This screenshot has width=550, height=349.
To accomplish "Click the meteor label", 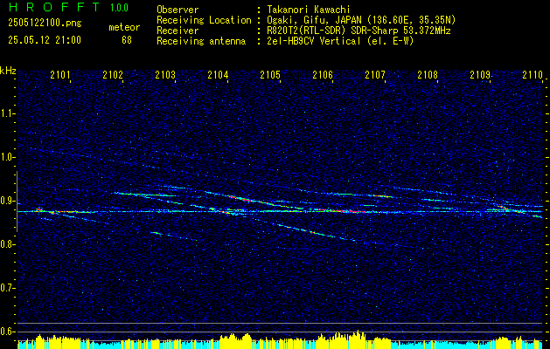I will click(x=124, y=27).
